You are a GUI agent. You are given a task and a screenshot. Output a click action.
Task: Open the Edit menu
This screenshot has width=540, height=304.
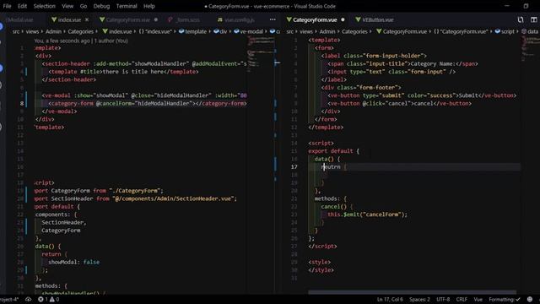(x=22, y=6)
